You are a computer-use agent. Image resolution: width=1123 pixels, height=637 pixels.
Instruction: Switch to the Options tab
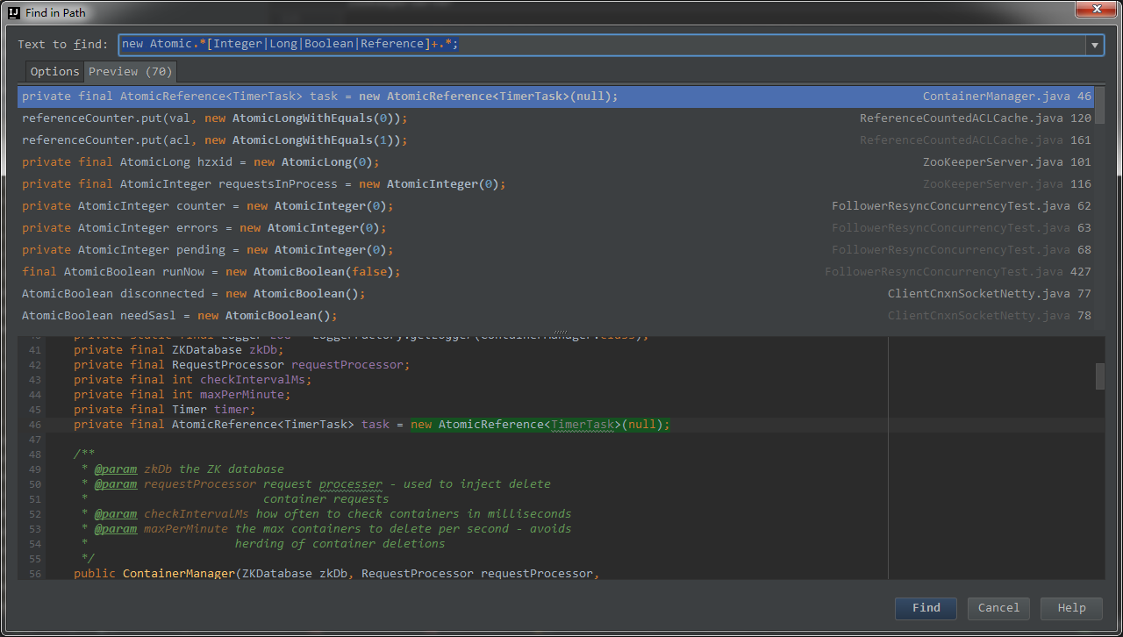(54, 72)
